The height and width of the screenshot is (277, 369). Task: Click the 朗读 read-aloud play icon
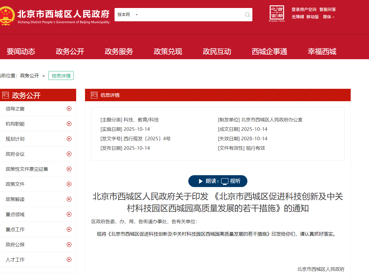(200, 181)
